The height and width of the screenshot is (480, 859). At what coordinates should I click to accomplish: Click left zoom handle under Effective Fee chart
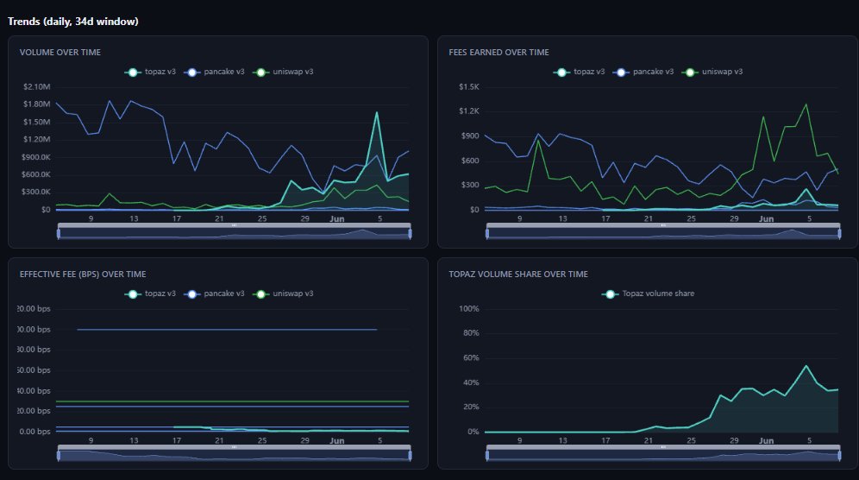tap(59, 455)
